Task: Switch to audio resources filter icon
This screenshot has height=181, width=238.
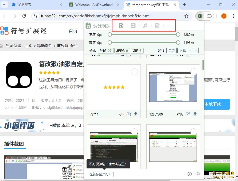Action: (x=145, y=25)
